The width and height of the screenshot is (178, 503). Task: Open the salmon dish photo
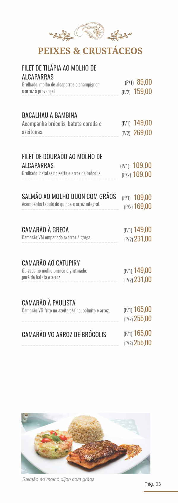click(x=85, y=443)
